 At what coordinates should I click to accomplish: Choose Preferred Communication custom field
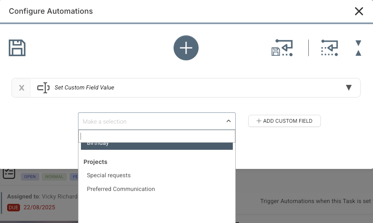[121, 189]
